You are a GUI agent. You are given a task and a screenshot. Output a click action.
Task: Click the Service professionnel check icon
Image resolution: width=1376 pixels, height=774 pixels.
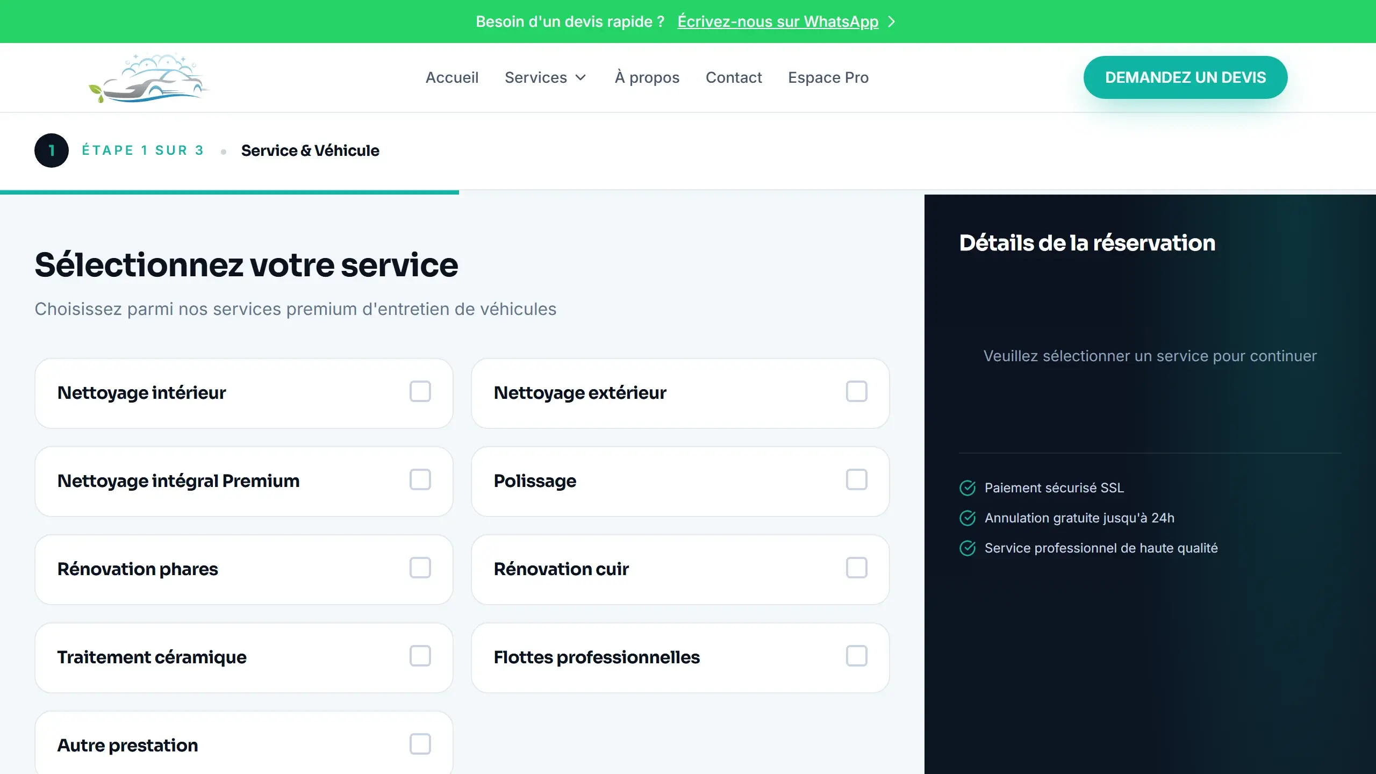click(x=967, y=548)
